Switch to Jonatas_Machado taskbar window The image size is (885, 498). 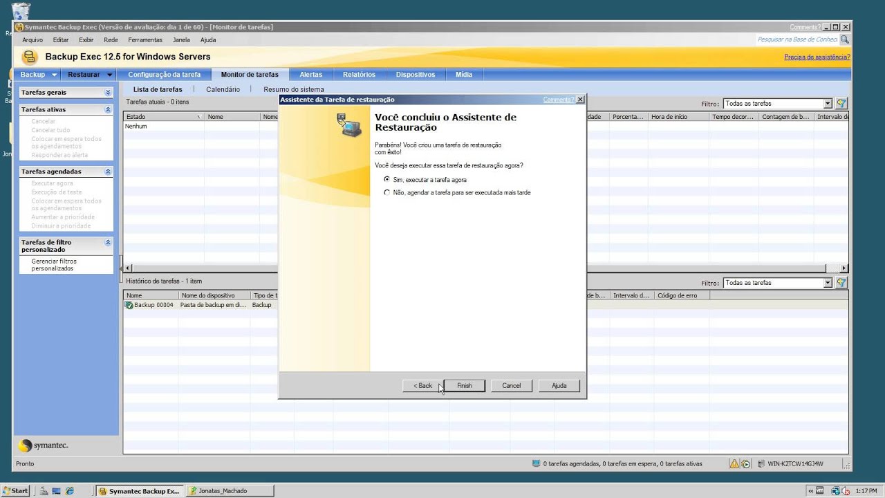pyautogui.click(x=230, y=491)
